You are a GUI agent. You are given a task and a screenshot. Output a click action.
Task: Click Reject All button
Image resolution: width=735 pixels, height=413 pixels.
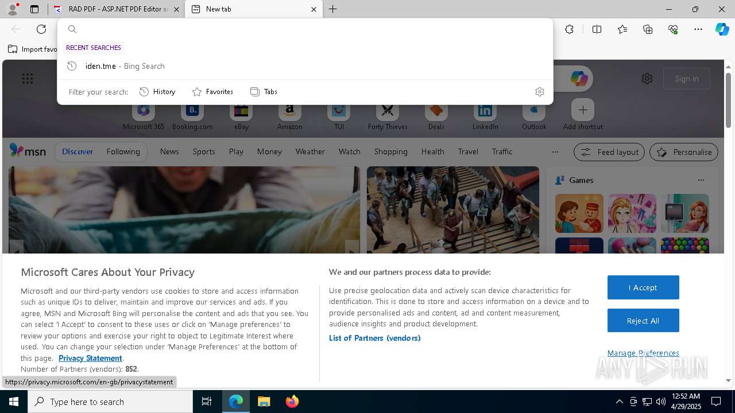[x=643, y=321]
